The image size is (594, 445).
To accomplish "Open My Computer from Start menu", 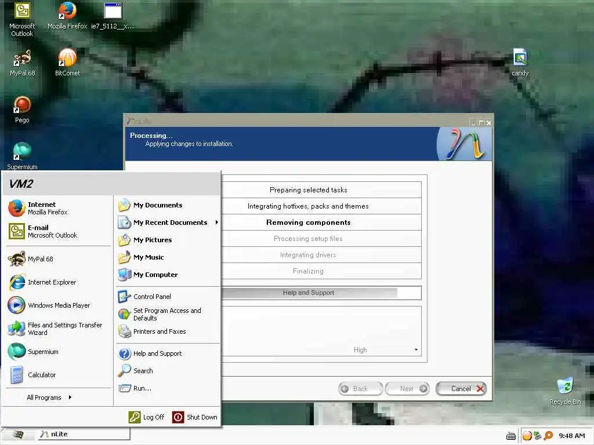I will pyautogui.click(x=168, y=275).
